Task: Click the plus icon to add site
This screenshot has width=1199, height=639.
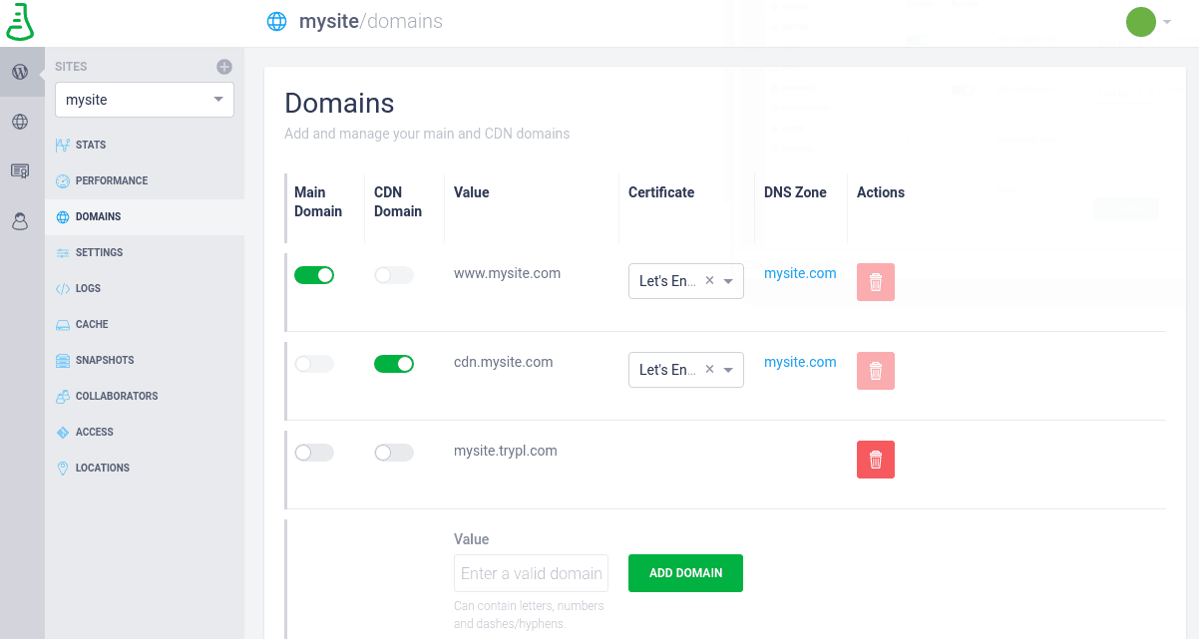Action: (224, 67)
